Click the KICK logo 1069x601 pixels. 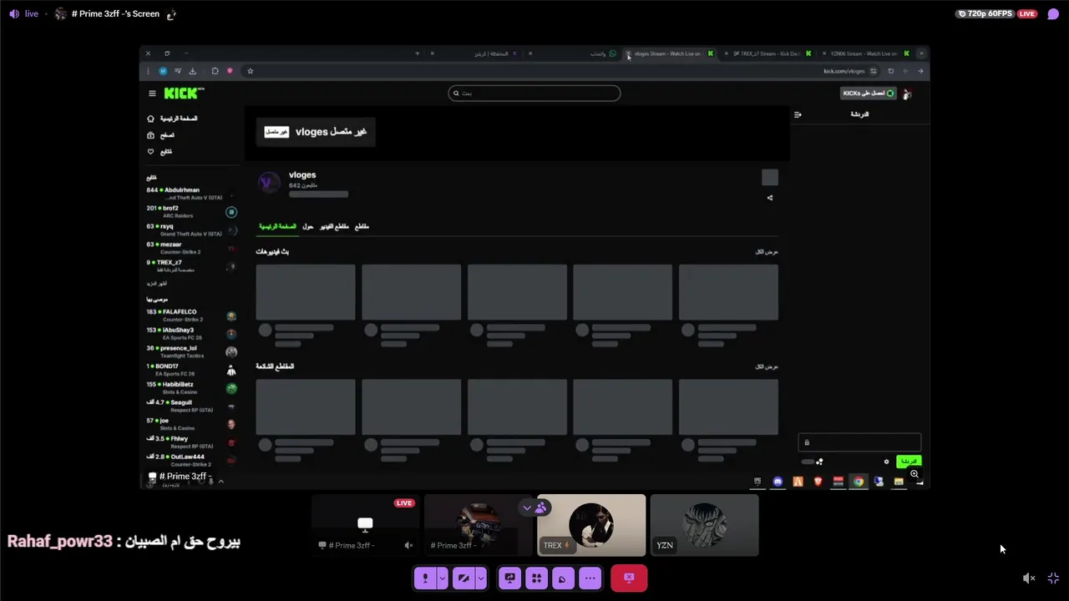[182, 93]
